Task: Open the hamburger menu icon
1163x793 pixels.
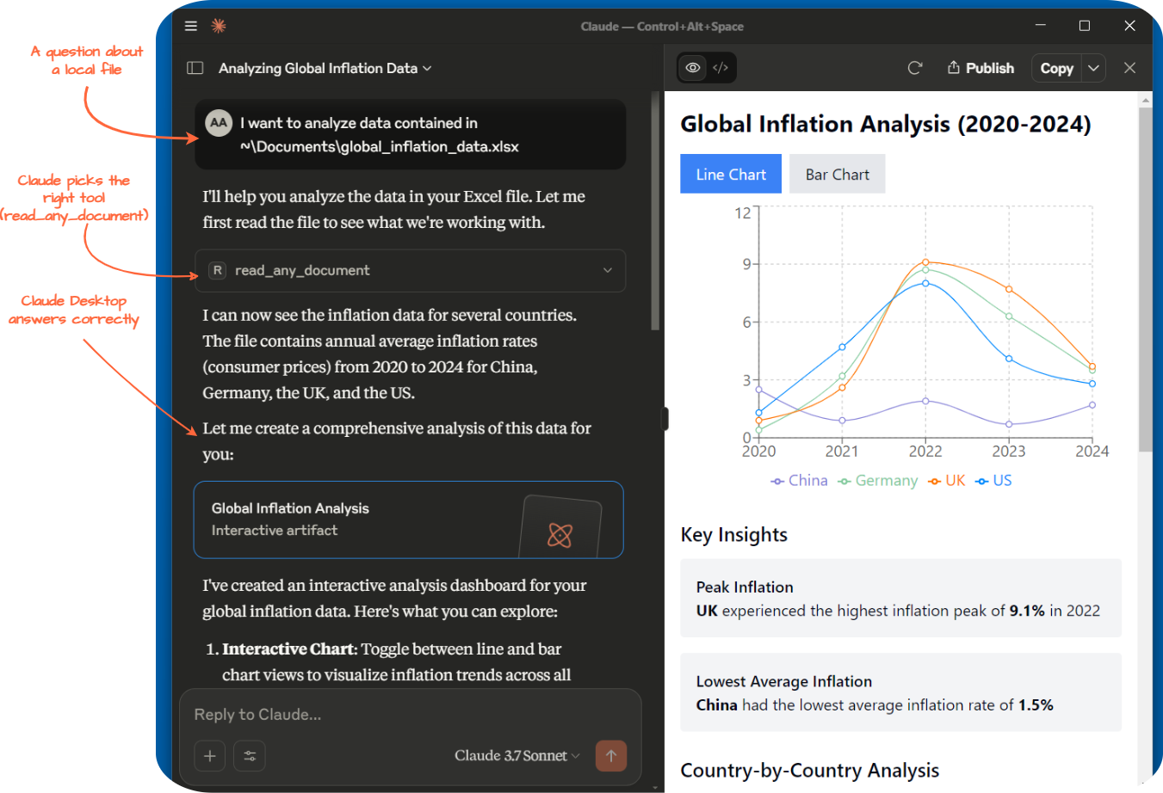Action: tap(191, 26)
